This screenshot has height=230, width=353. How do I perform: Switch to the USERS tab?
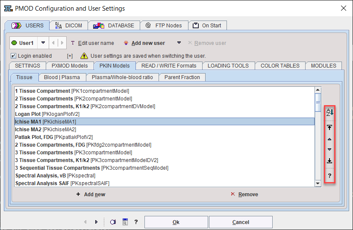pos(27,26)
